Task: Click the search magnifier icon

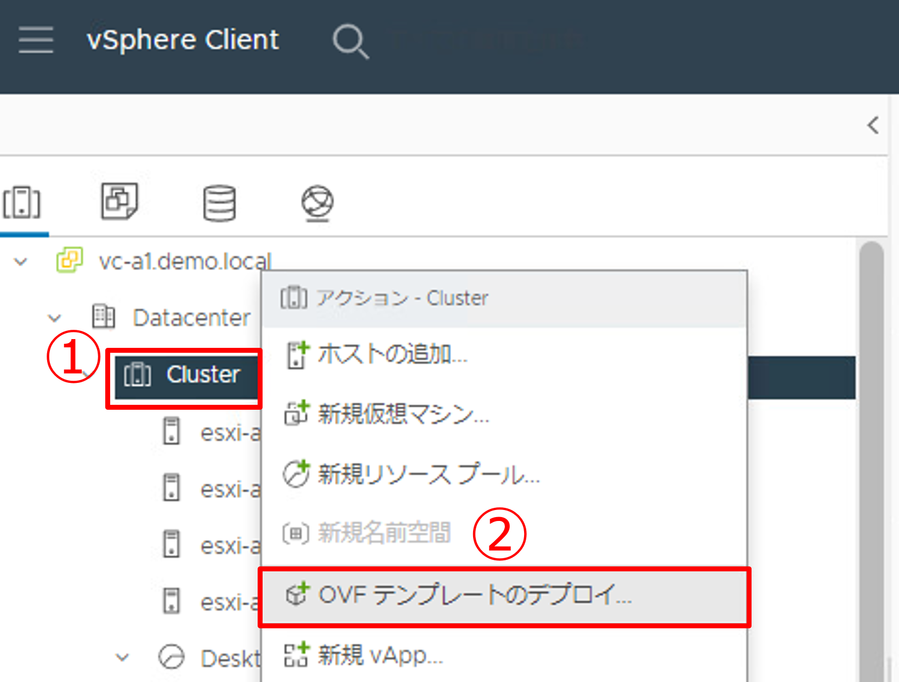Action: pos(350,41)
